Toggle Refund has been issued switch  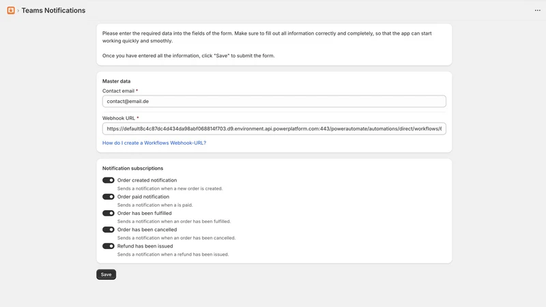coord(109,246)
